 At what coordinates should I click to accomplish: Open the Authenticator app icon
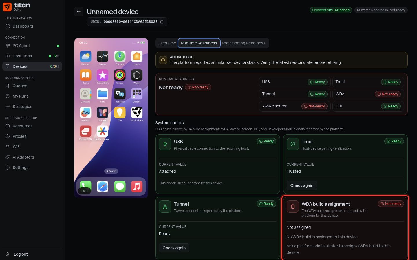(103, 131)
